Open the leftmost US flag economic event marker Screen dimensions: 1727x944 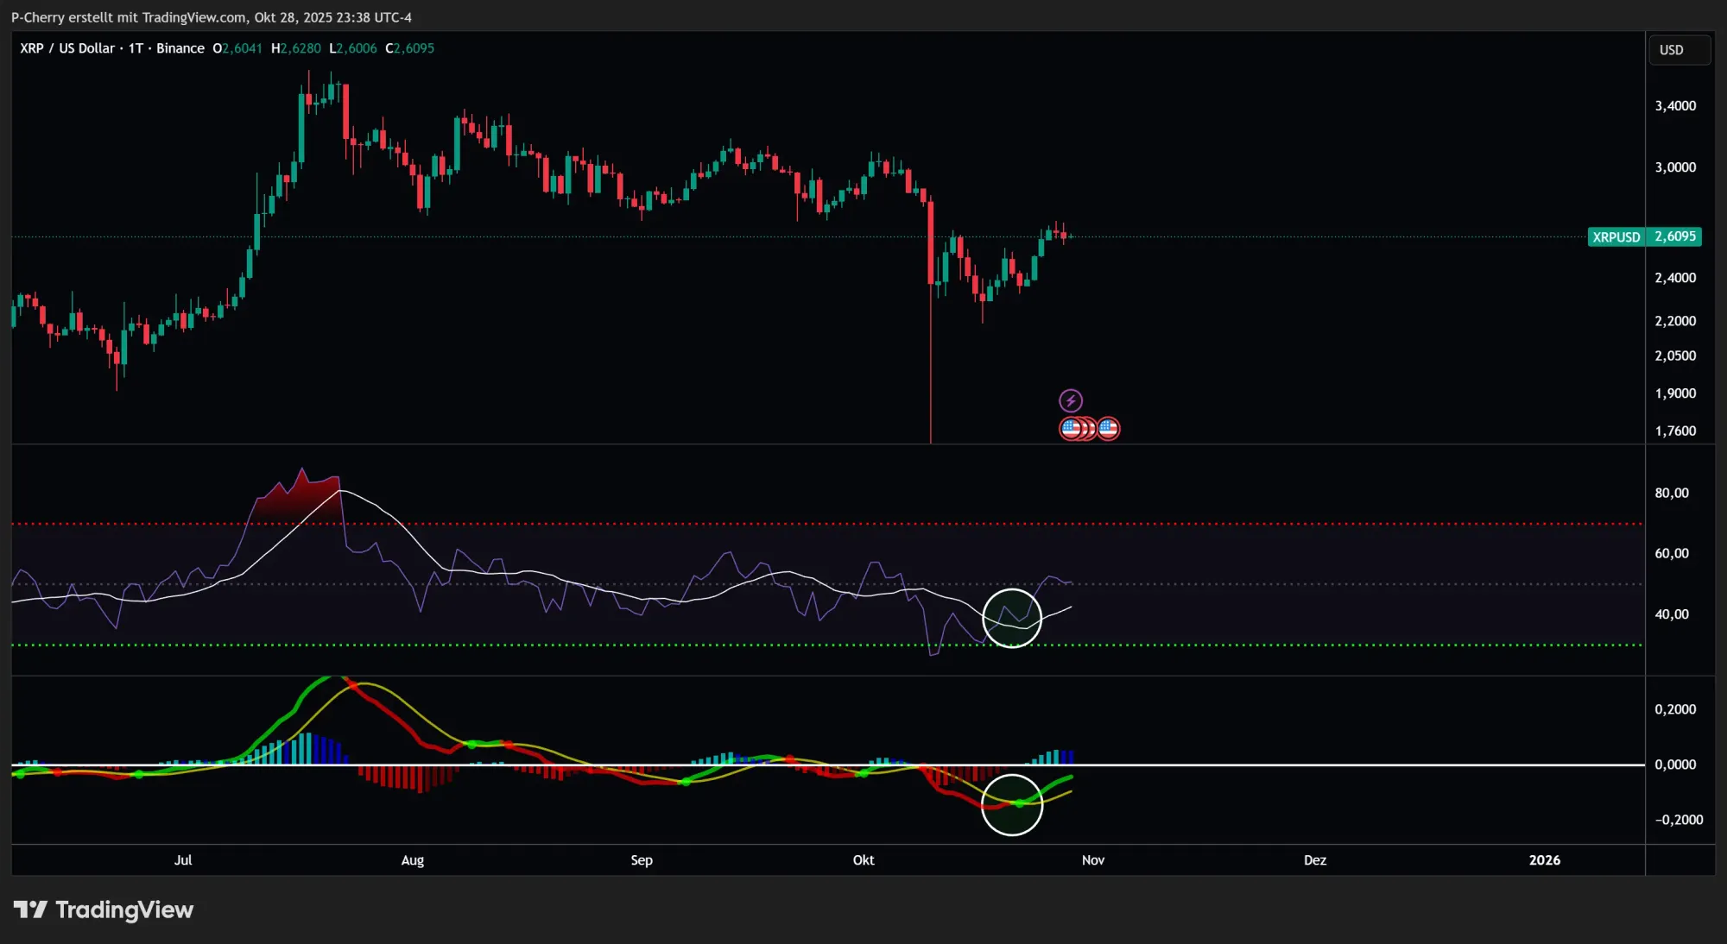[x=1069, y=428]
